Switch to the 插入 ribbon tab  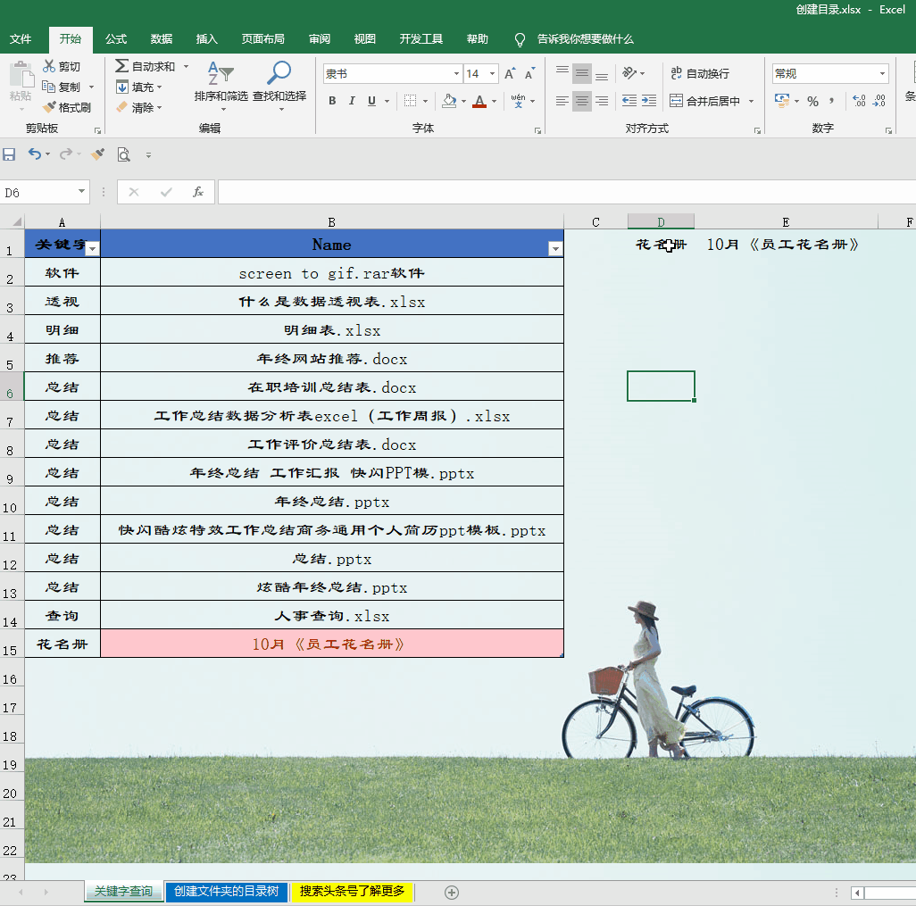pyautogui.click(x=206, y=38)
